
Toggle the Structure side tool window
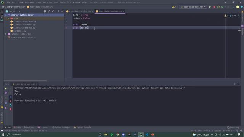click(x=2, y=102)
